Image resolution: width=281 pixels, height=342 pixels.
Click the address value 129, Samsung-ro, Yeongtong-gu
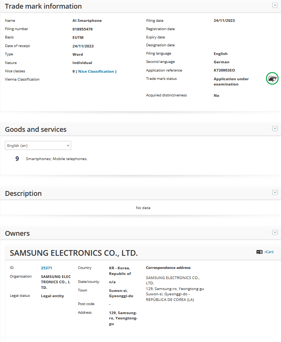coord(123,318)
